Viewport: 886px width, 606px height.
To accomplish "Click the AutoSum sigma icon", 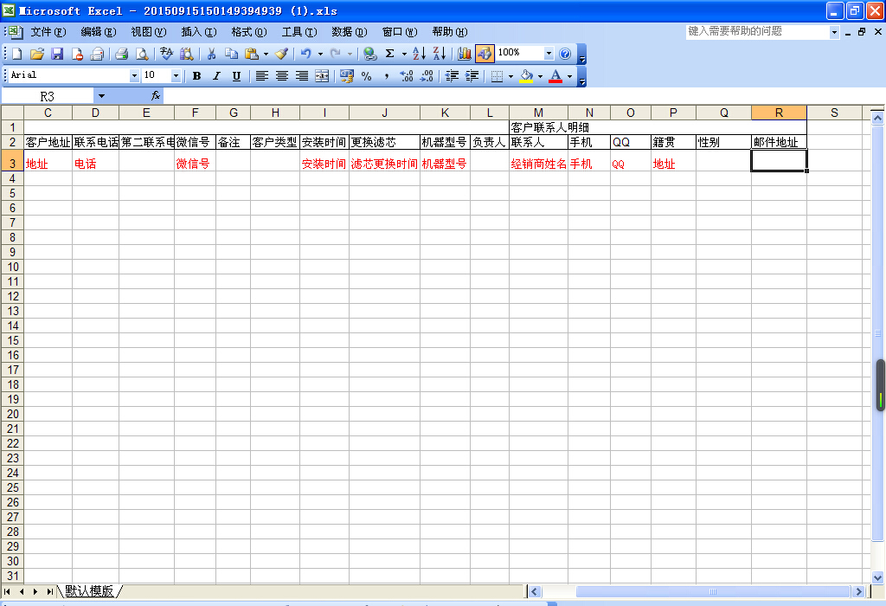I will point(389,54).
